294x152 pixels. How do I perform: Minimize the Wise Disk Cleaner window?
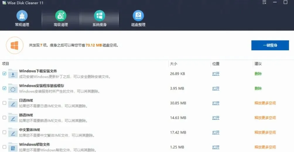(x=275, y=2)
